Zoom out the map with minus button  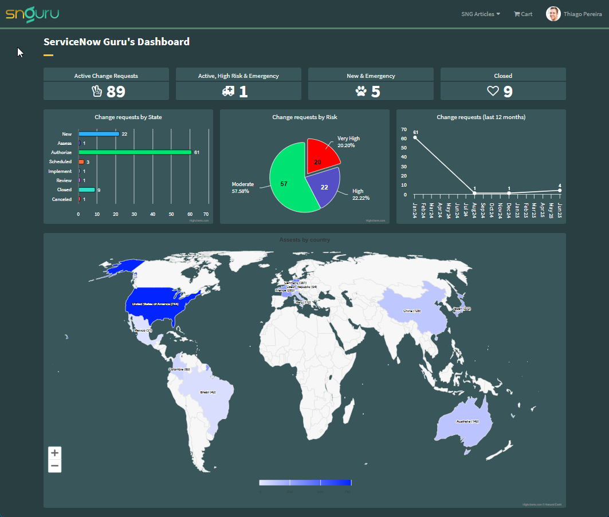tap(54, 466)
